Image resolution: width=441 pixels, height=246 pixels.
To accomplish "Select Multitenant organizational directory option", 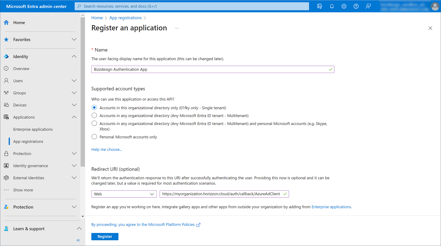I will coord(94,116).
